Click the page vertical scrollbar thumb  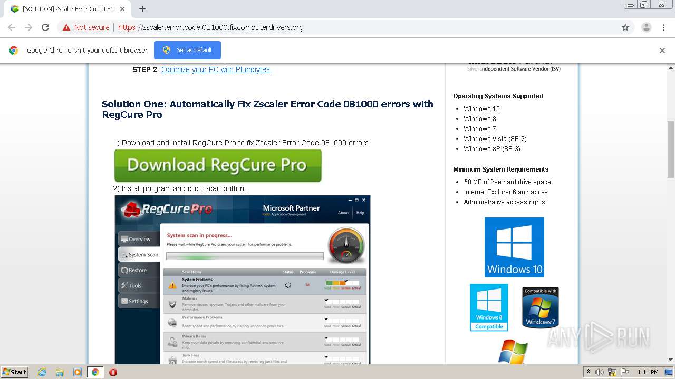pos(671,149)
